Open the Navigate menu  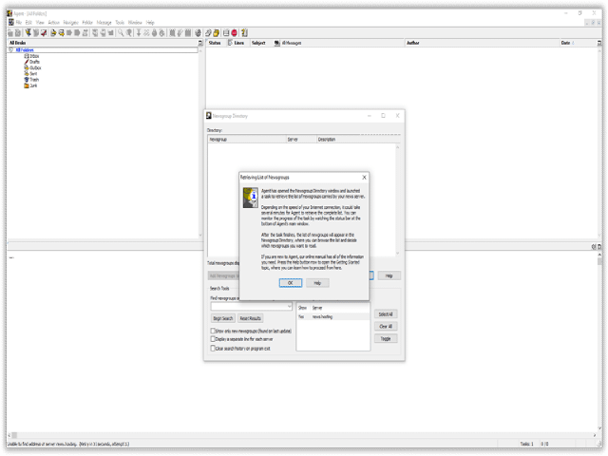pos(71,23)
